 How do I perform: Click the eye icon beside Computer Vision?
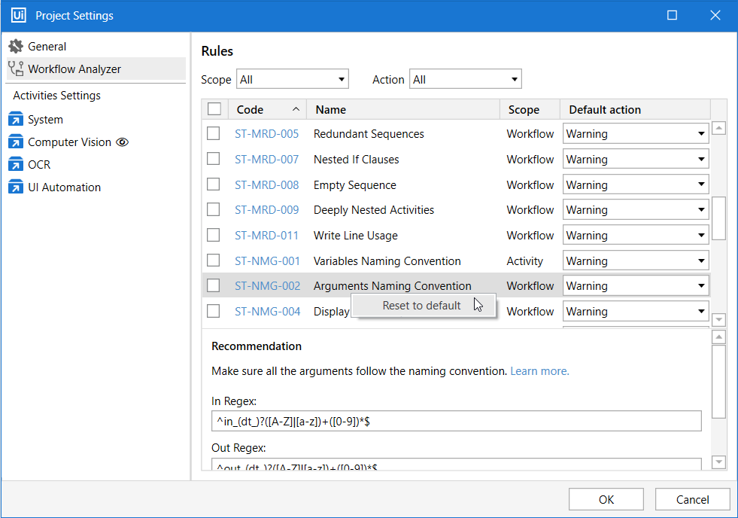[x=123, y=142]
